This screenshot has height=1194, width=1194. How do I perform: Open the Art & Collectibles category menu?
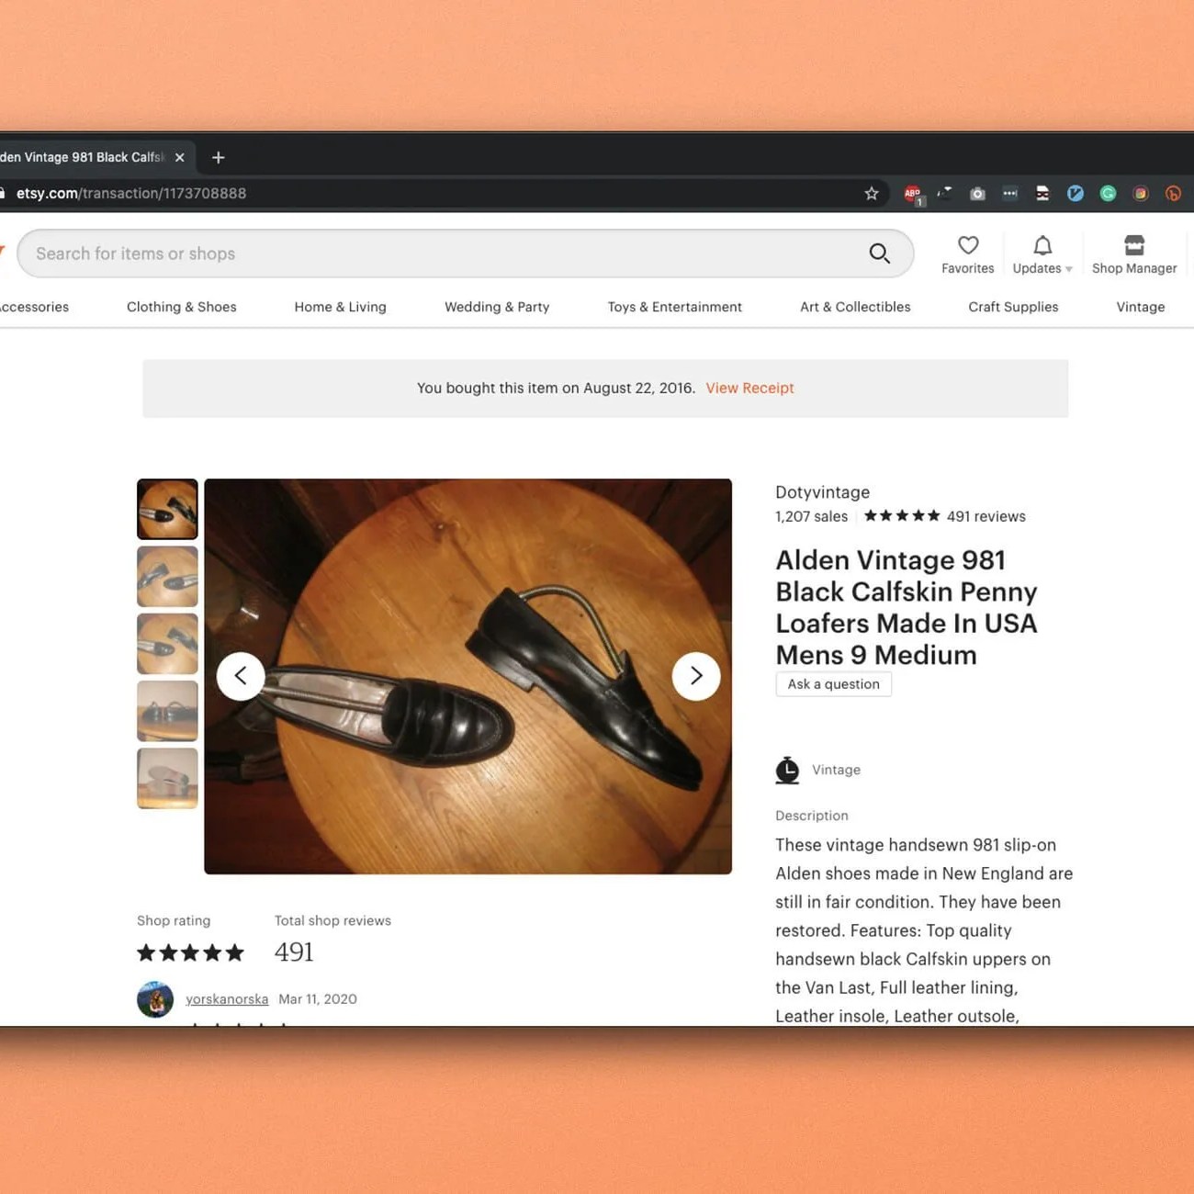(x=854, y=307)
